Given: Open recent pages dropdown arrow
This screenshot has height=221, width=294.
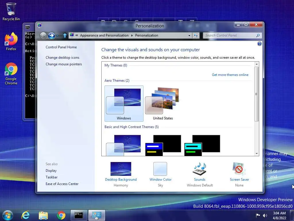Looking at the screenshot, I should 57,35.
